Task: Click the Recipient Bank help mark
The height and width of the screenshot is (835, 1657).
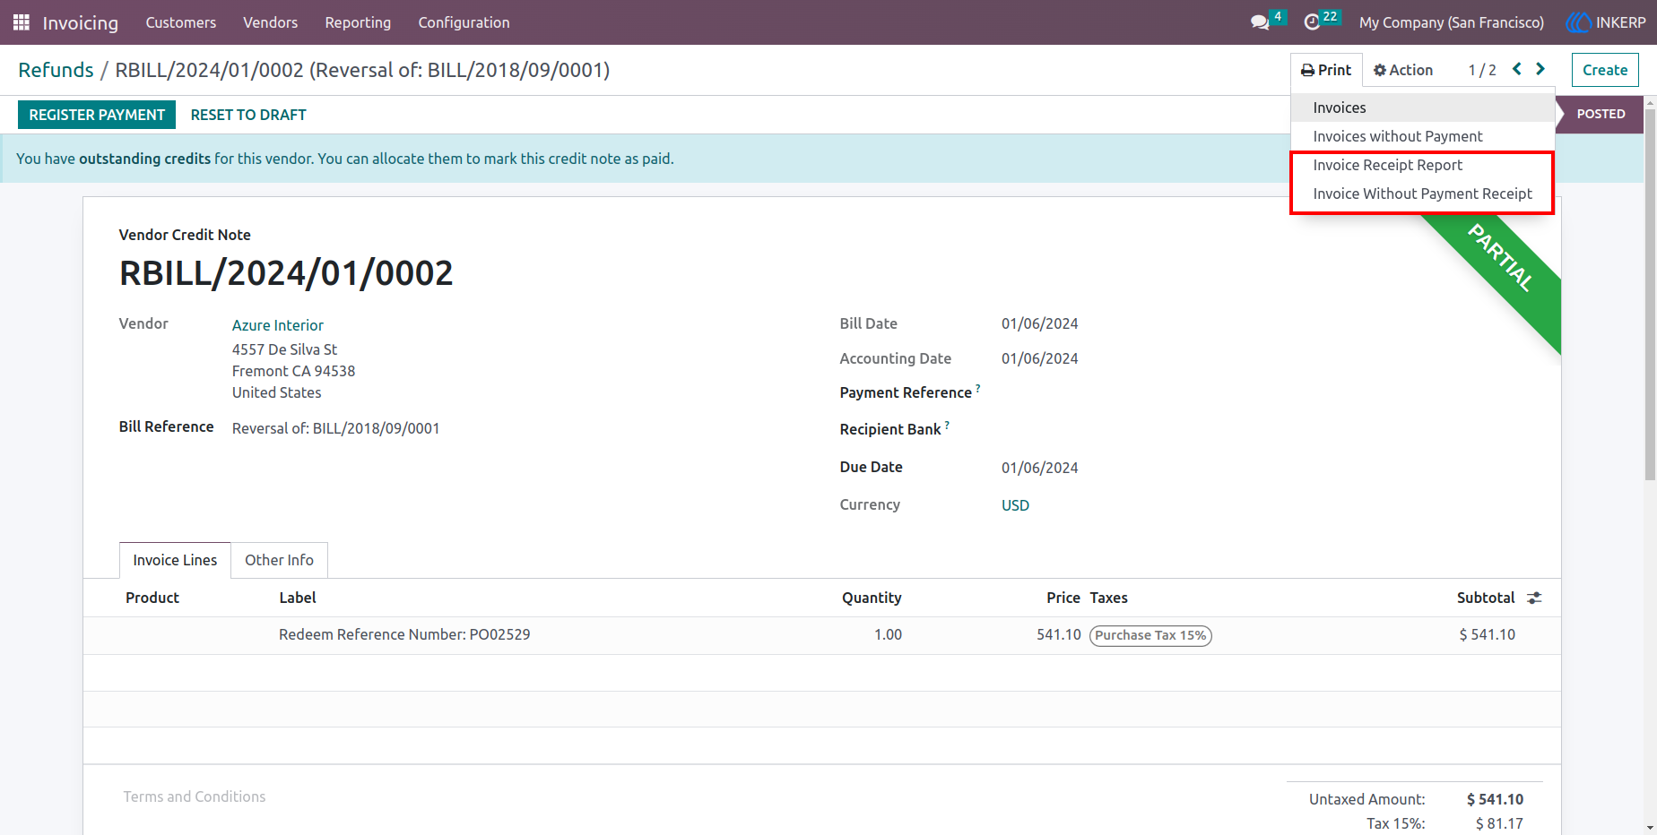Action: [947, 426]
